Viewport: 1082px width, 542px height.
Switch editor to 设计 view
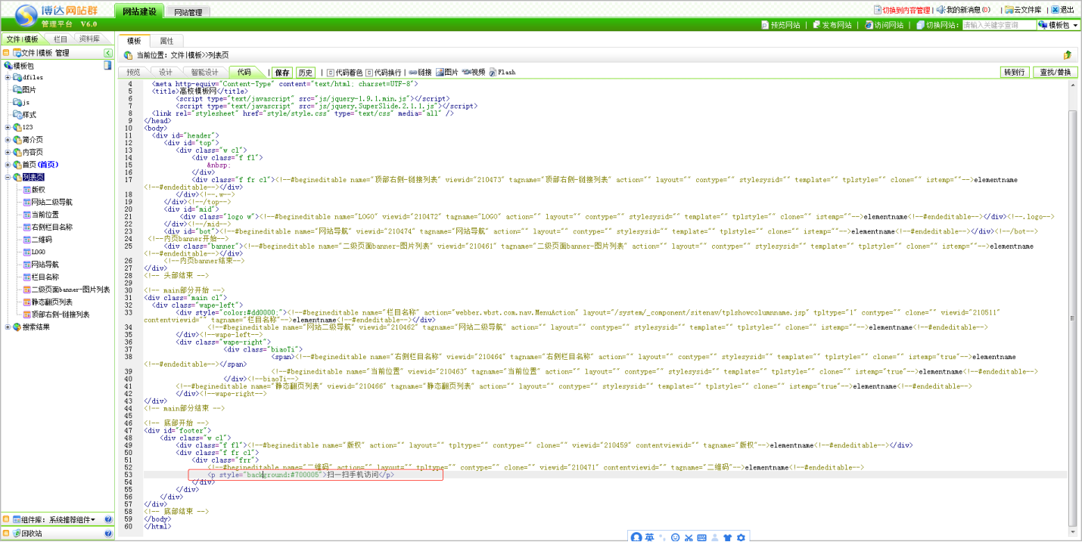(165, 73)
